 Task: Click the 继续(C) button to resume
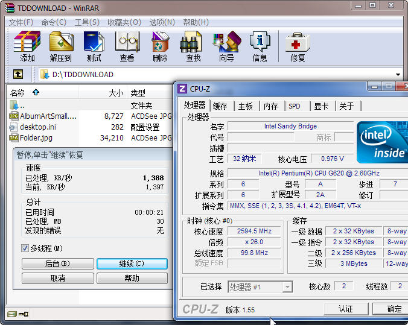pos(132,263)
